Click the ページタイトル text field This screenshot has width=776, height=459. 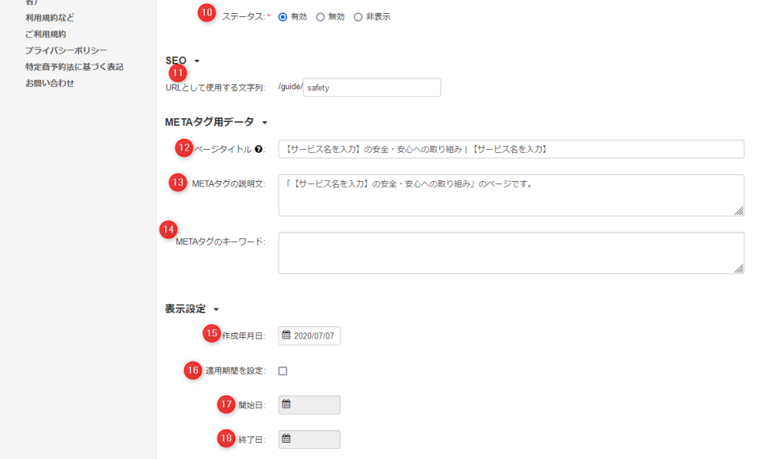click(x=511, y=149)
